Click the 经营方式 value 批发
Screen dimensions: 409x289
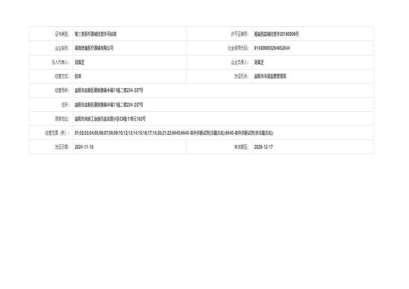pos(78,77)
